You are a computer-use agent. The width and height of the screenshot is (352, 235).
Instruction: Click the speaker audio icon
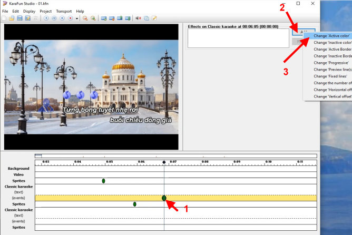pyautogui.click(x=138, y=18)
